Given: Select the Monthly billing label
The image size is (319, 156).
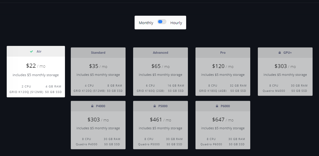Looking at the screenshot, I should (x=146, y=23).
